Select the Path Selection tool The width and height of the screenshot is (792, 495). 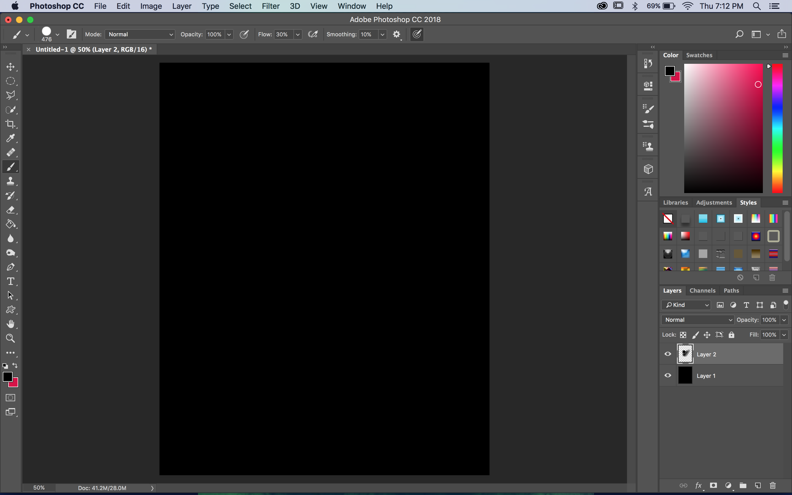click(x=10, y=296)
